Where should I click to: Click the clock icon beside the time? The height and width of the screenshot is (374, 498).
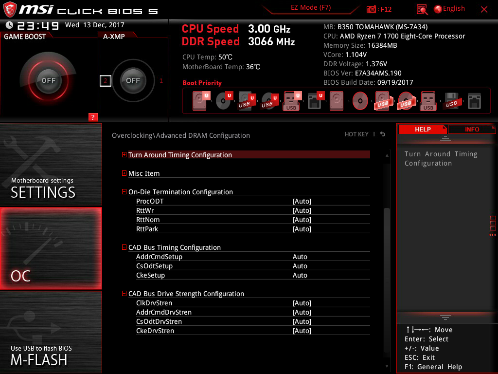(10, 25)
